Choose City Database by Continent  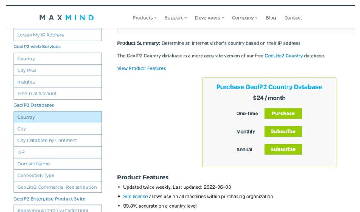pyautogui.click(x=58, y=141)
